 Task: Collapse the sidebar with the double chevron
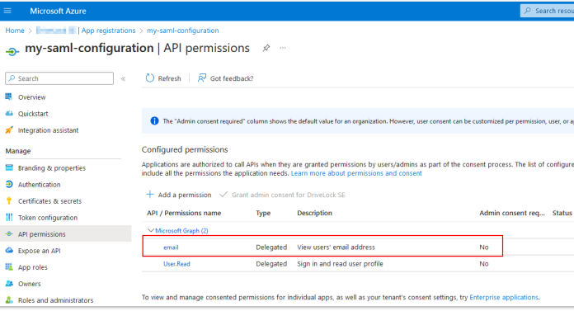click(x=124, y=78)
